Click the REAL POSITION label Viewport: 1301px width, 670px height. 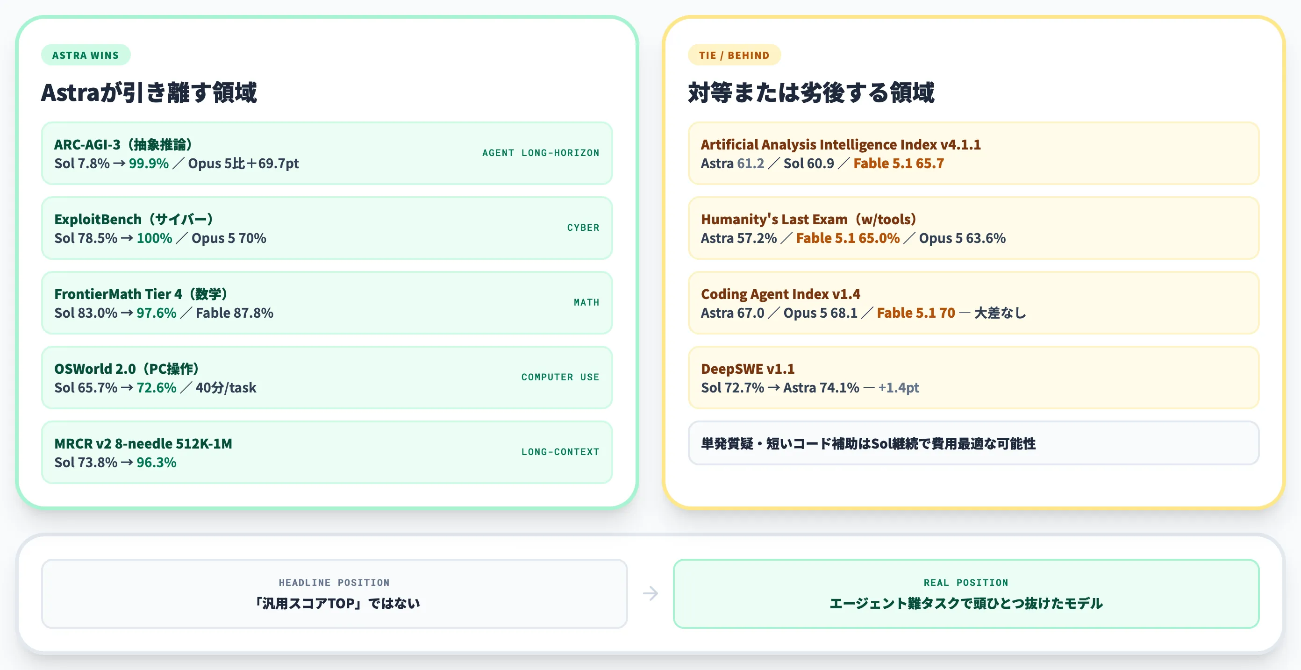[966, 582]
